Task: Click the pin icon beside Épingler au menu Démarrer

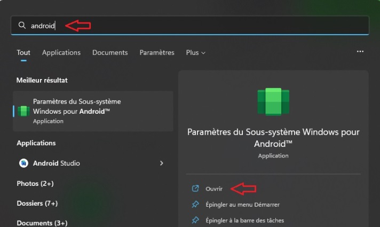Action: [195, 205]
